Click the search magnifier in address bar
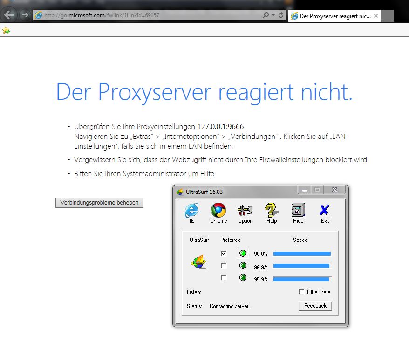This screenshot has width=409, height=343. (266, 15)
